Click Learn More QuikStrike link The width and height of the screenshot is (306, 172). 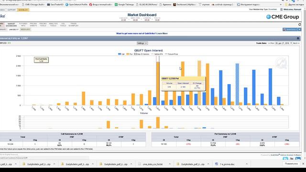tap(162, 33)
